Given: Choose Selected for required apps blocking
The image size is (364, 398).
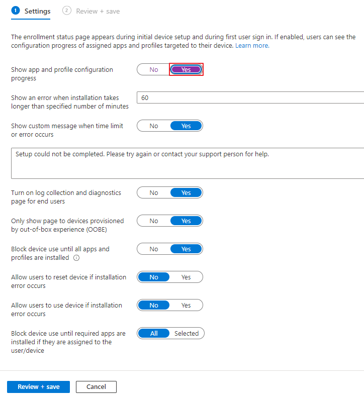Looking at the screenshot, I should (x=187, y=333).
